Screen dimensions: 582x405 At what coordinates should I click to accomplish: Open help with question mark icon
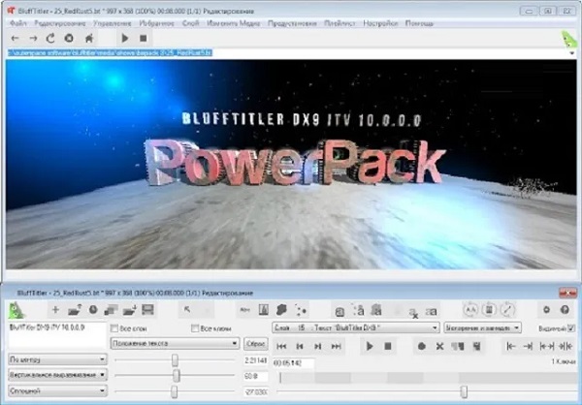click(565, 310)
